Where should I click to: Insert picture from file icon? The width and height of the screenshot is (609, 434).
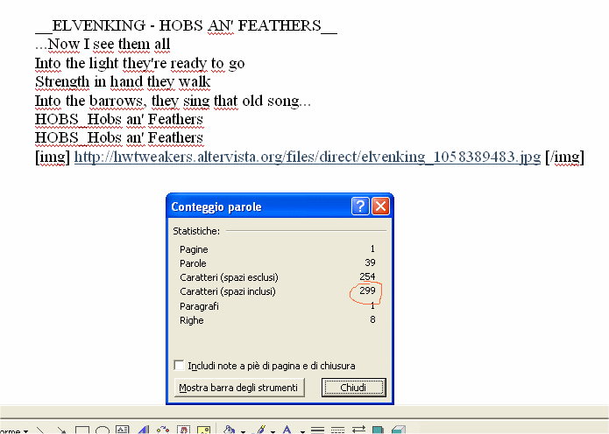pyautogui.click(x=204, y=430)
